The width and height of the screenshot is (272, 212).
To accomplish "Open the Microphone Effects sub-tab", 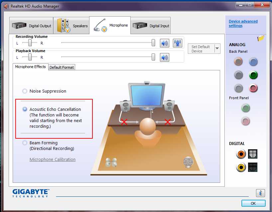I will (x=30, y=67).
